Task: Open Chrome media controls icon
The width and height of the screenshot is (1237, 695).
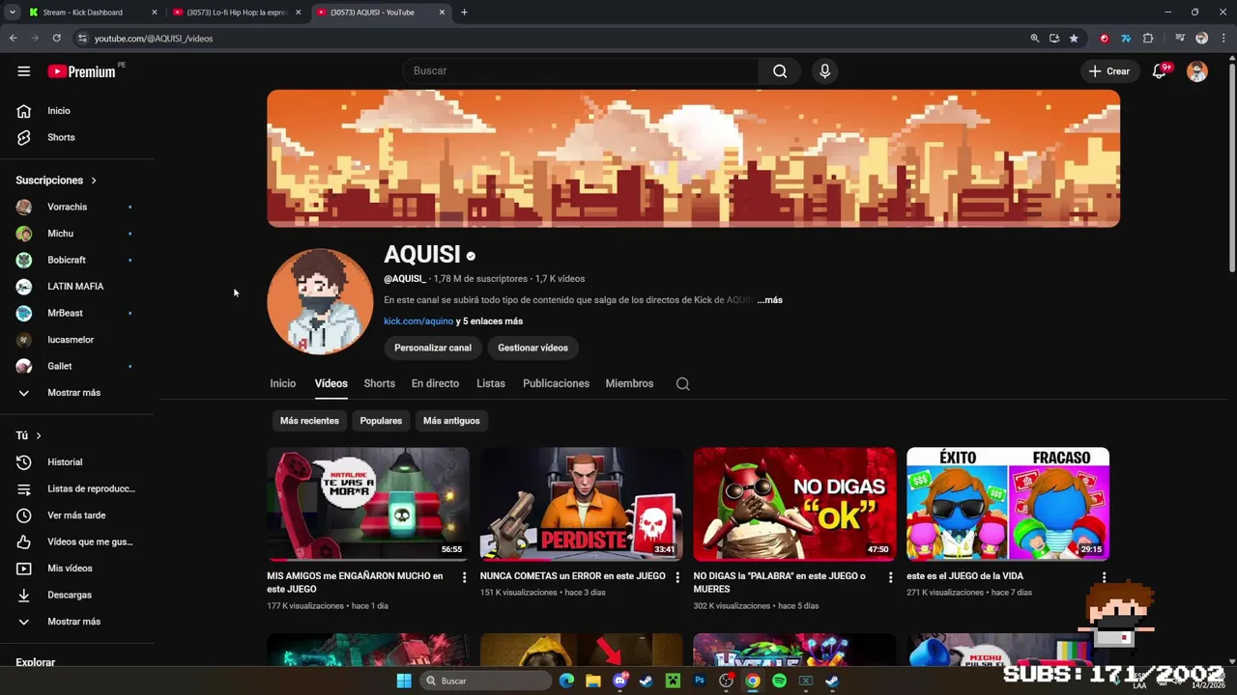Action: point(1180,39)
